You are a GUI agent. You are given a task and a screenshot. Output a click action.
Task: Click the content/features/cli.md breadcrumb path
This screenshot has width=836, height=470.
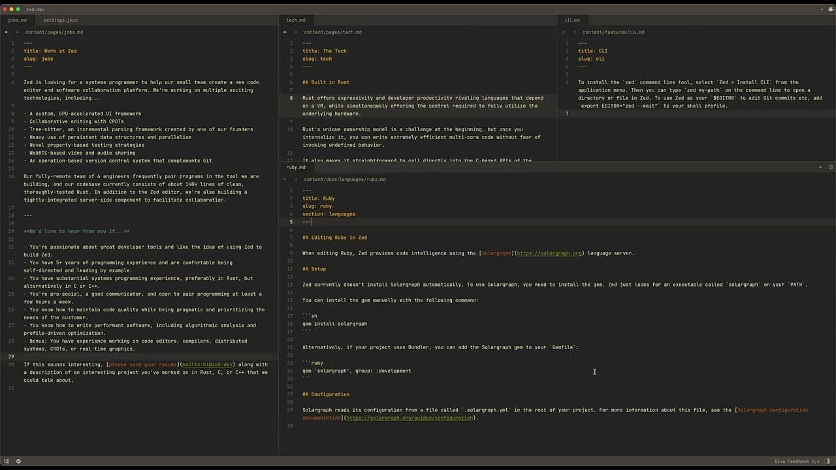point(613,32)
